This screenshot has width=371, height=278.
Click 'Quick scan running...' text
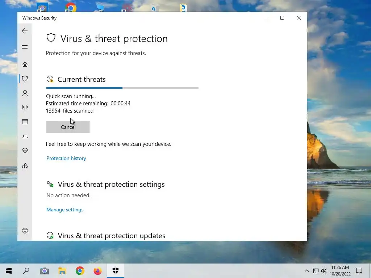71,96
